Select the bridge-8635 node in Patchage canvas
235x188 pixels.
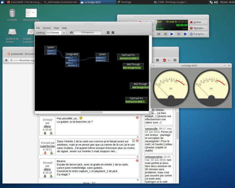pos(72,54)
